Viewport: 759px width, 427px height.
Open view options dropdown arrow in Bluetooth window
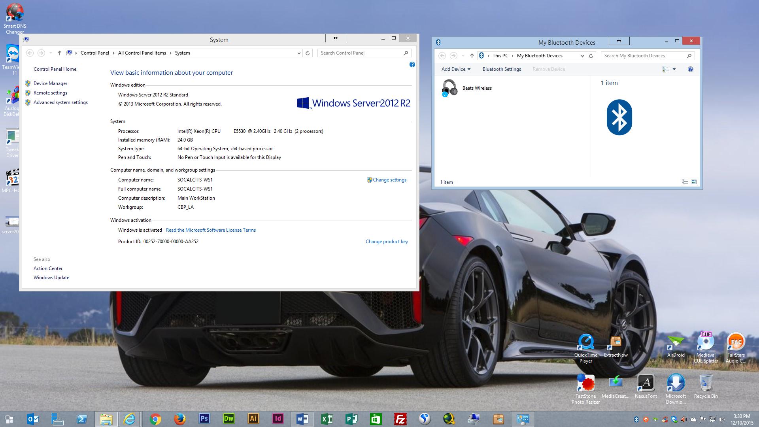pos(674,69)
